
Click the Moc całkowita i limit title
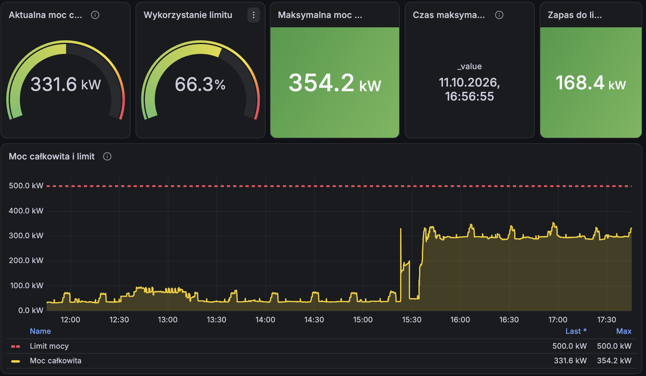pos(52,156)
